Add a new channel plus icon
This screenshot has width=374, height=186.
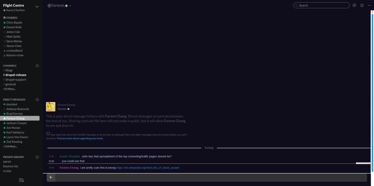click(x=37, y=66)
